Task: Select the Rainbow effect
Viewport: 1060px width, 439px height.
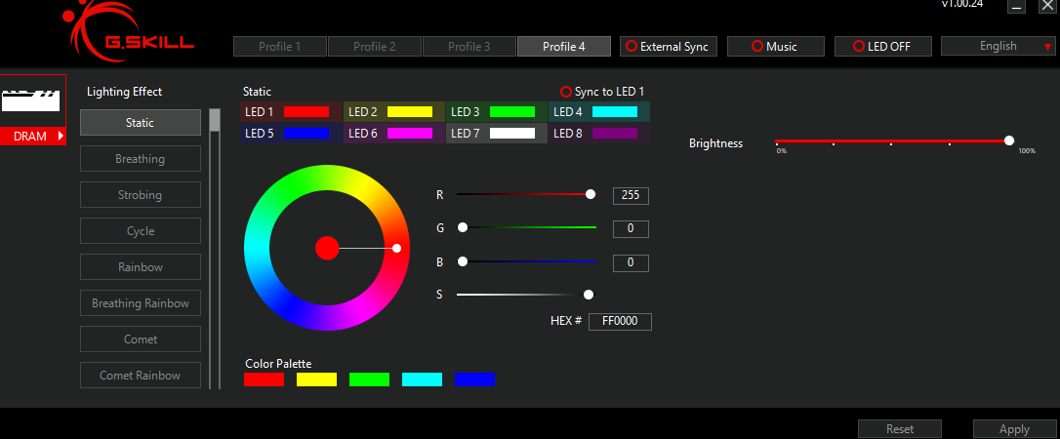Action: [140, 266]
